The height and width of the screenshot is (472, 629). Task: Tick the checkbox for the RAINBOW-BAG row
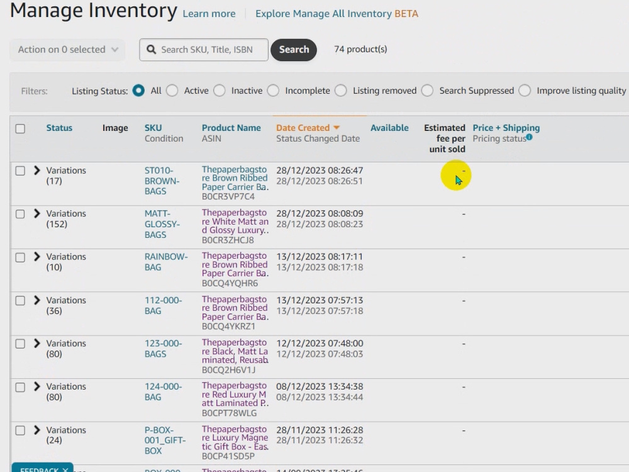point(20,257)
